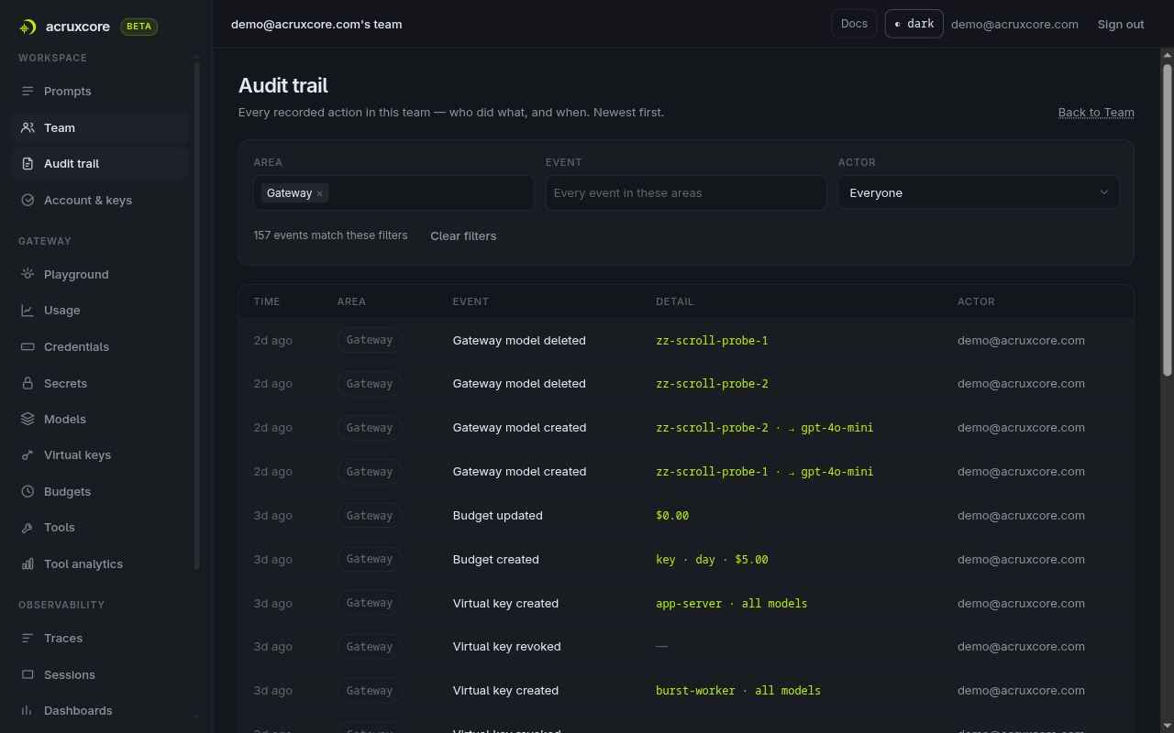
Task: Navigate to Secrets
Action: click(100, 384)
